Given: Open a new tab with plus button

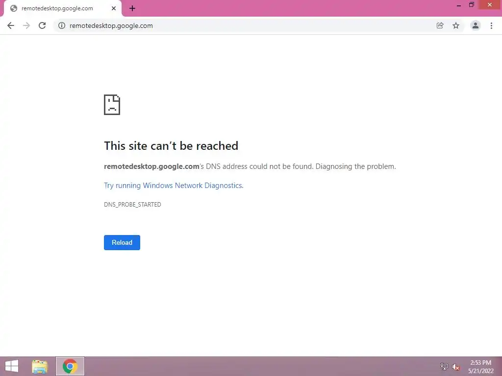Looking at the screenshot, I should pyautogui.click(x=132, y=8).
